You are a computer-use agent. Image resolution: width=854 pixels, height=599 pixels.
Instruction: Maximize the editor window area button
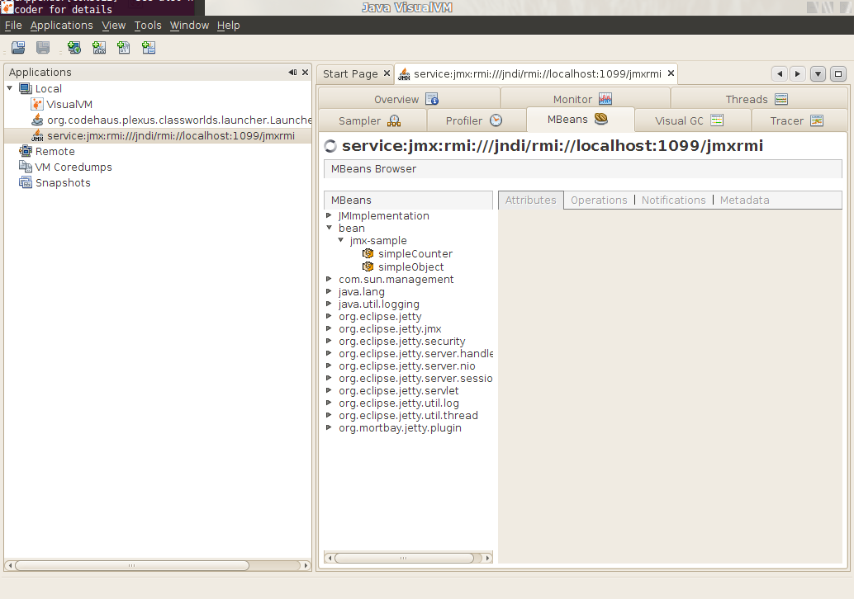point(838,74)
